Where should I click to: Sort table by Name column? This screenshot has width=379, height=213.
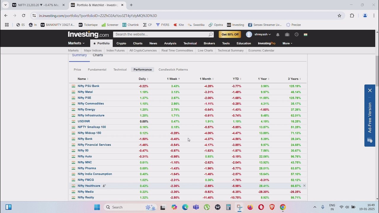coord(83,79)
